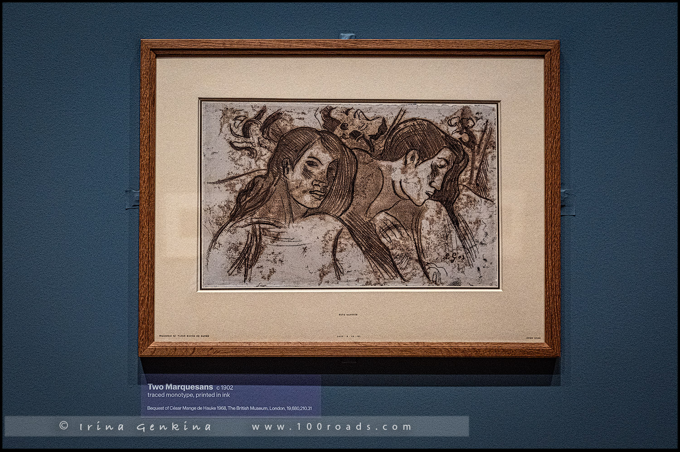Viewport: 680px width, 452px height.
Task: Click the British Museum bequest credit line
Action: tap(229, 408)
